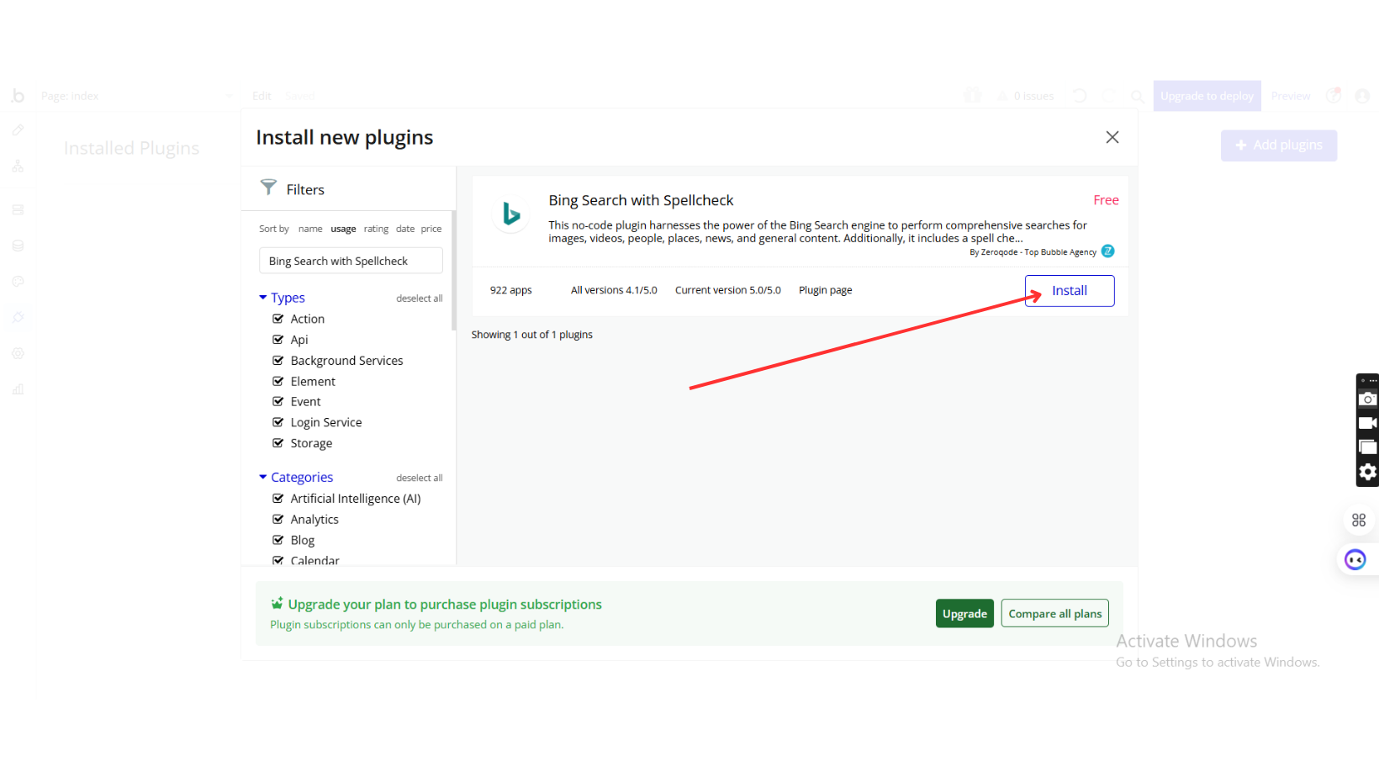The height and width of the screenshot is (777, 1379).
Task: Sort plugins by price
Action: coord(431,229)
